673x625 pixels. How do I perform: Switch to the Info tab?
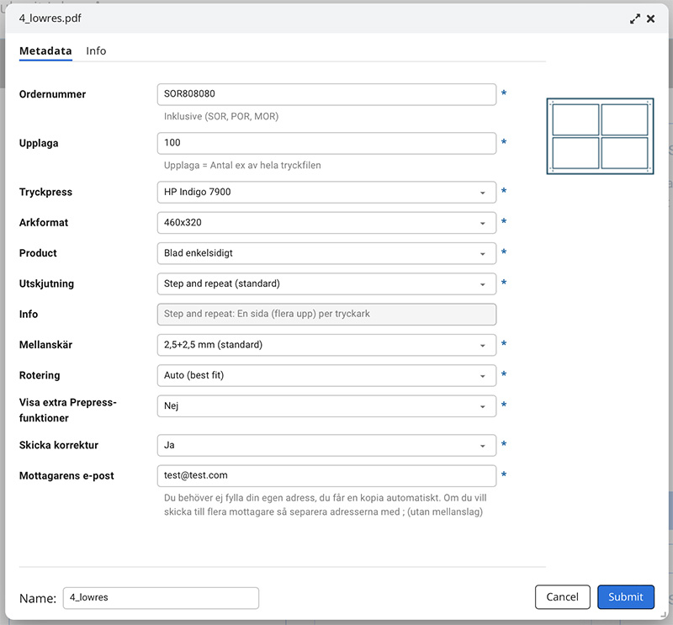click(96, 50)
